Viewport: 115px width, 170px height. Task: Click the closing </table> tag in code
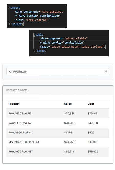click(x=40, y=51)
